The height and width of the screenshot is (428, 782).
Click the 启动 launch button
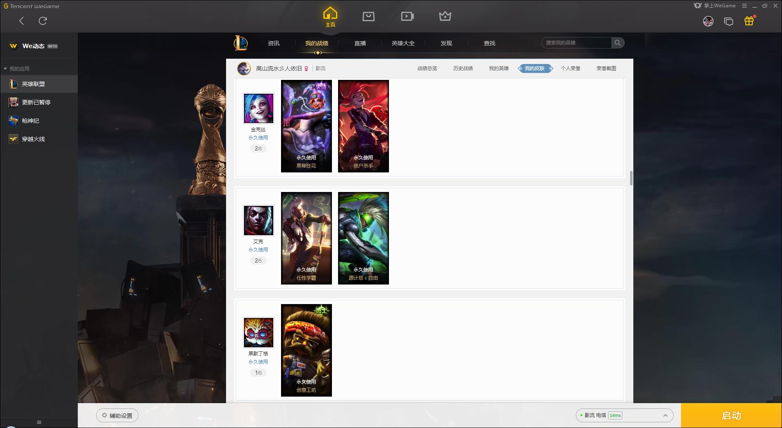point(731,416)
